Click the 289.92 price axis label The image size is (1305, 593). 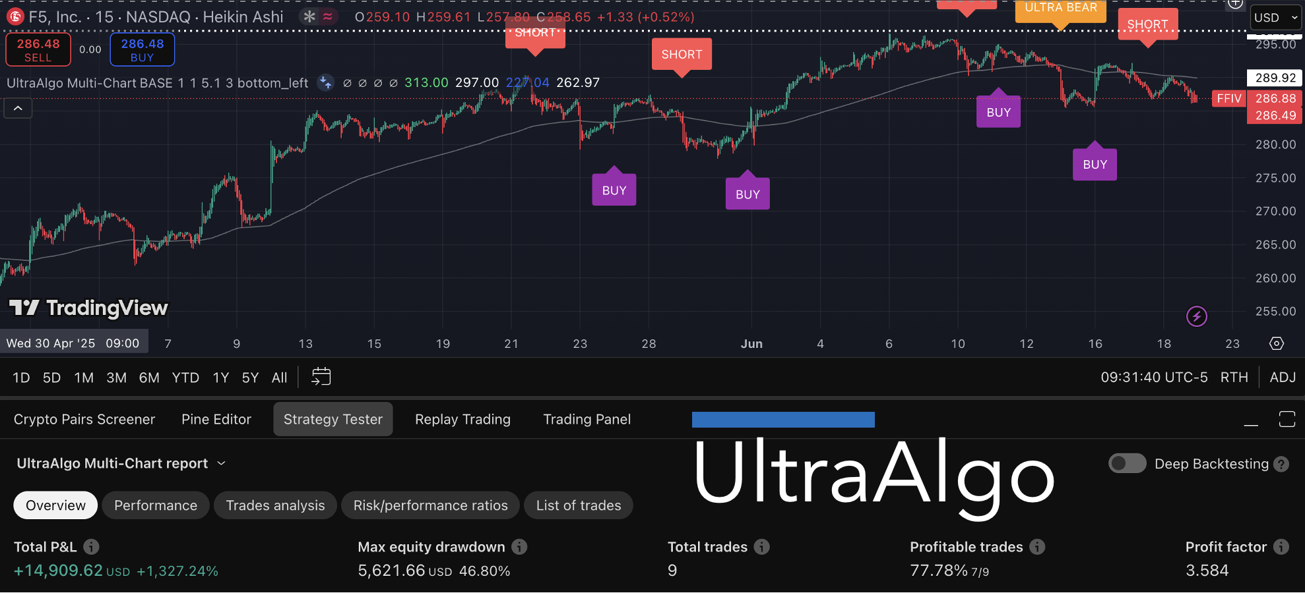[x=1275, y=78]
